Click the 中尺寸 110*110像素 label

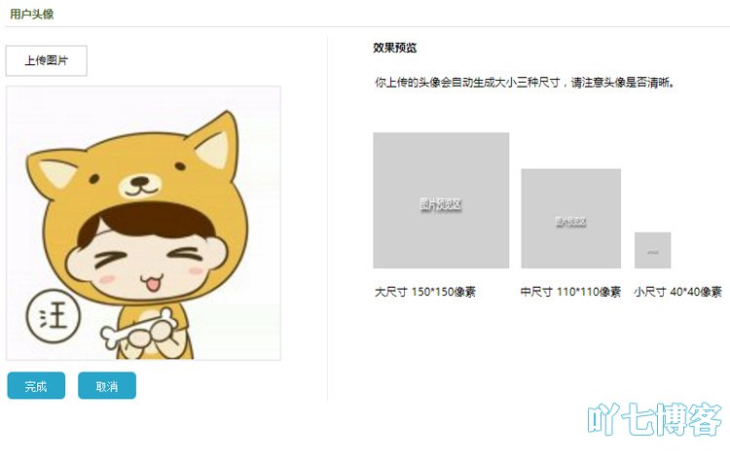point(570,292)
